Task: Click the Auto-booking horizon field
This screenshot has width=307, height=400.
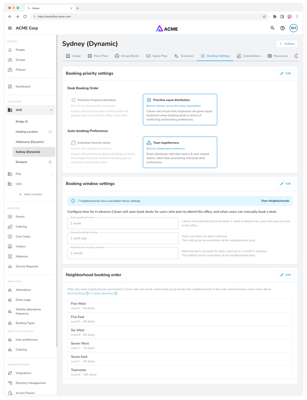Action: (123, 223)
